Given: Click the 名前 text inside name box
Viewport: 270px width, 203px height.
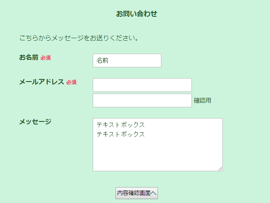Looking at the screenshot, I should pyautogui.click(x=102, y=61).
